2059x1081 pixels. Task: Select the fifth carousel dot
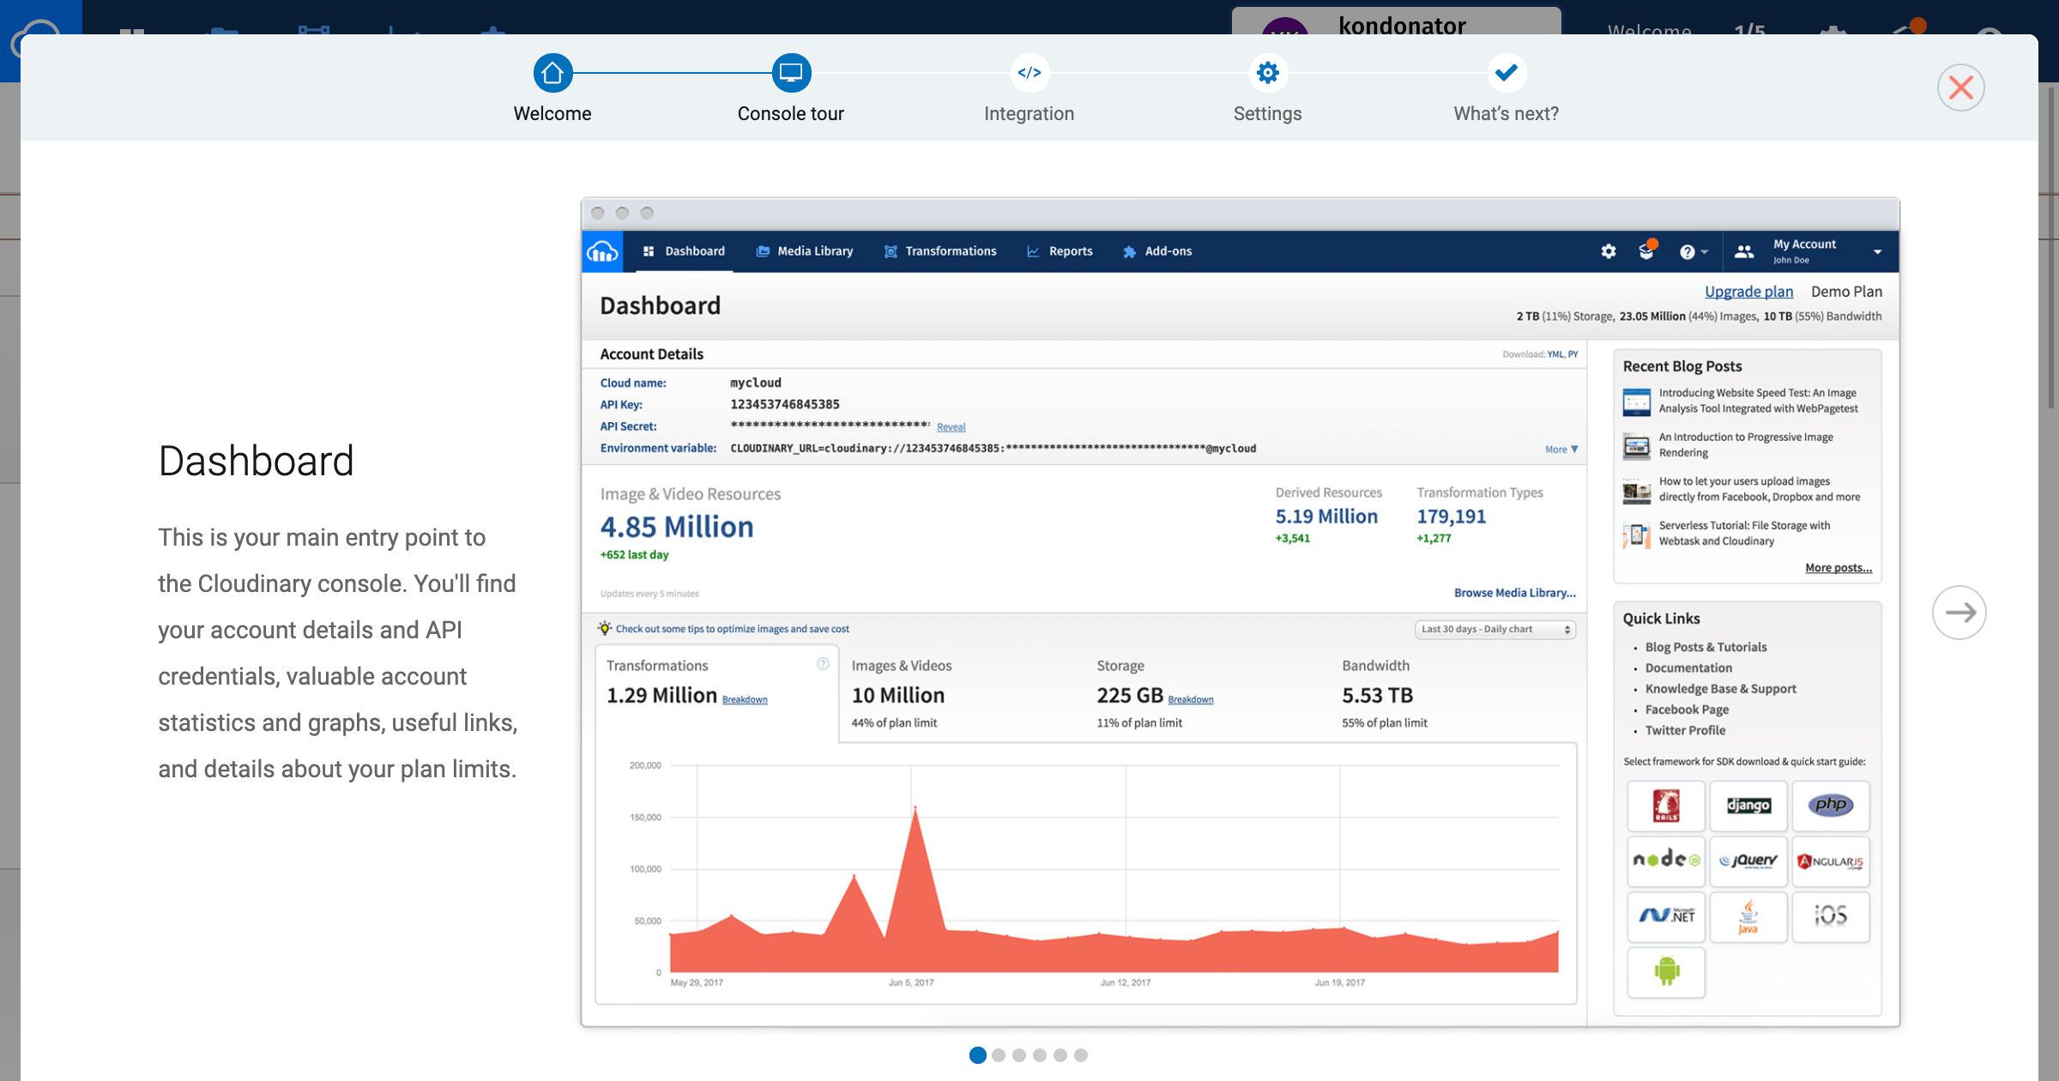1060,1055
